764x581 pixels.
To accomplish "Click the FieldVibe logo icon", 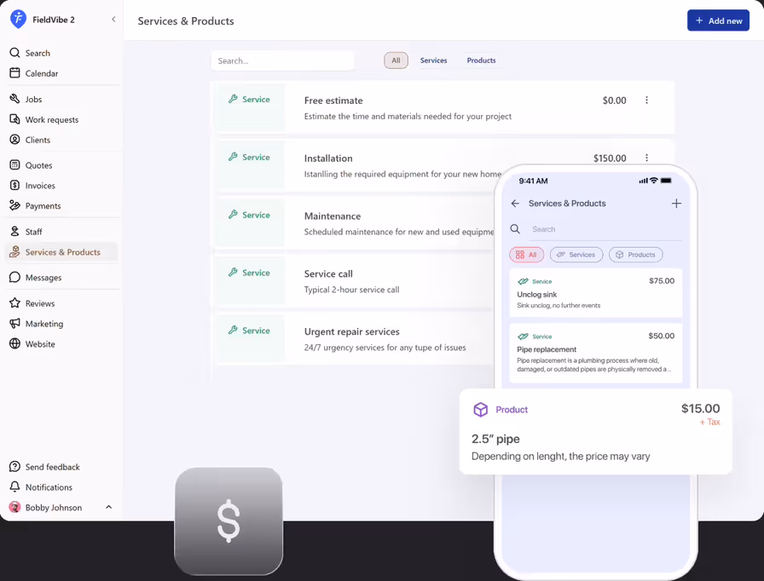I will click(18, 20).
